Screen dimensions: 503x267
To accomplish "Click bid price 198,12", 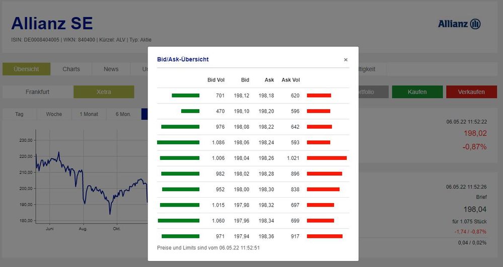I will click(x=242, y=96).
